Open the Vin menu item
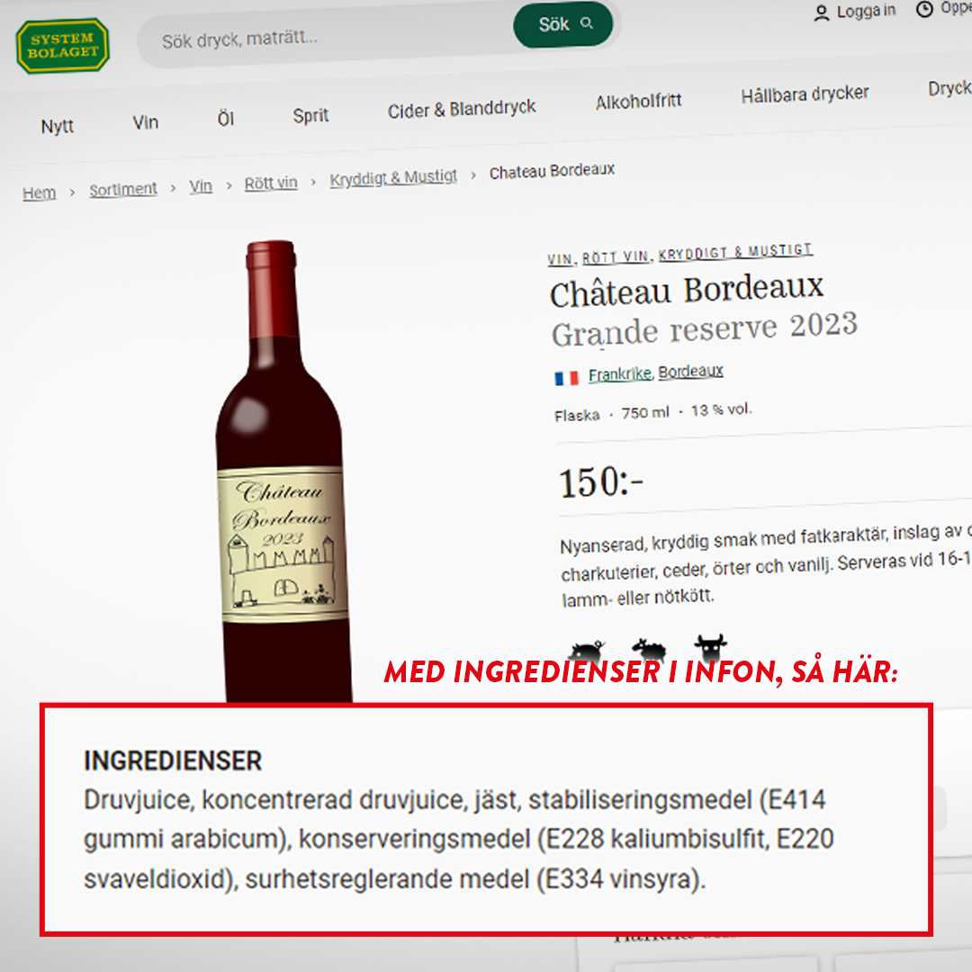The height and width of the screenshot is (972, 972). click(146, 122)
